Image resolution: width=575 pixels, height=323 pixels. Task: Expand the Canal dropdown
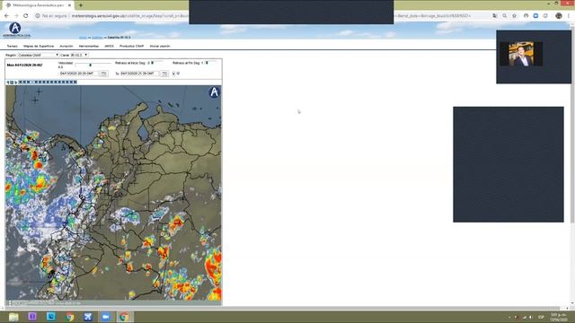pyautogui.click(x=79, y=55)
